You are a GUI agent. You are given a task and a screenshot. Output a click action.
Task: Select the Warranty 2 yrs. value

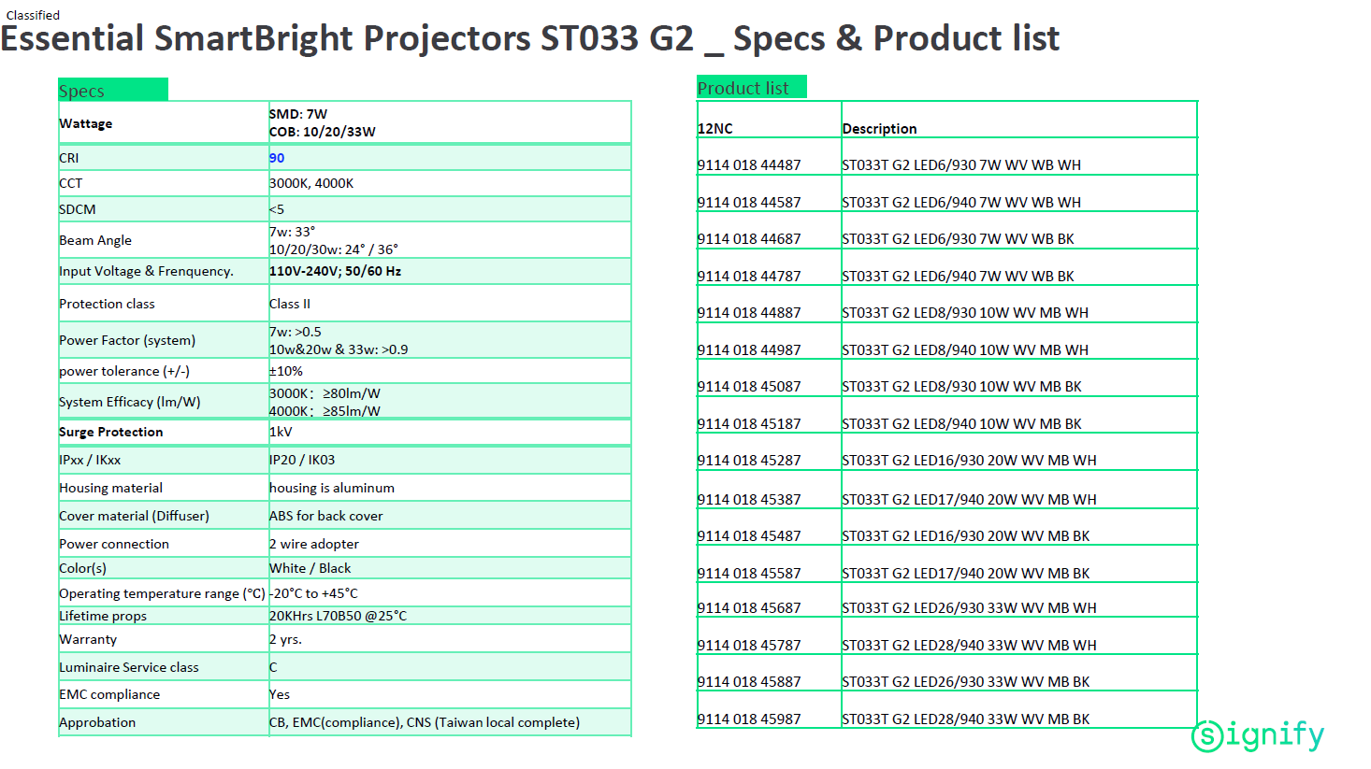[285, 639]
